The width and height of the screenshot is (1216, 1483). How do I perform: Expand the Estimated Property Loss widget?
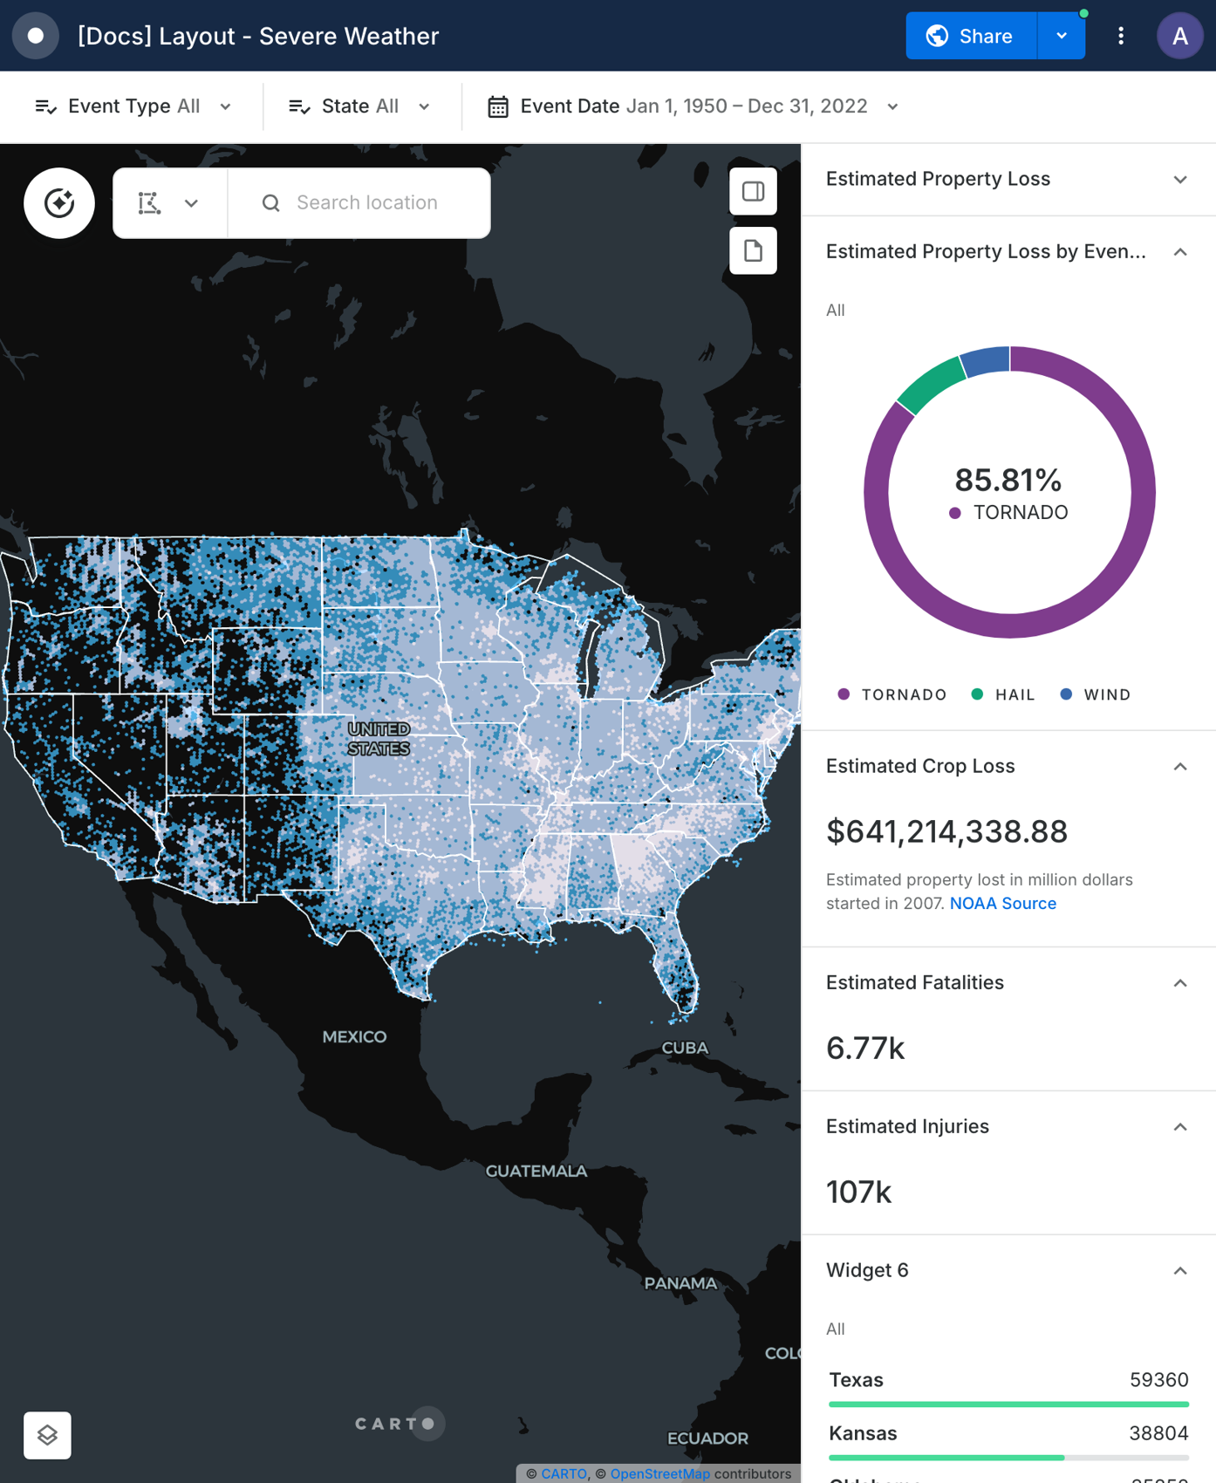pos(1179,180)
